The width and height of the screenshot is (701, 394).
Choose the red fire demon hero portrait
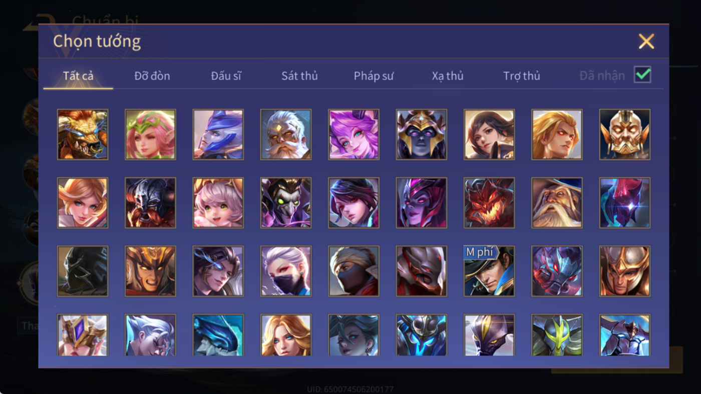pyautogui.click(x=489, y=203)
